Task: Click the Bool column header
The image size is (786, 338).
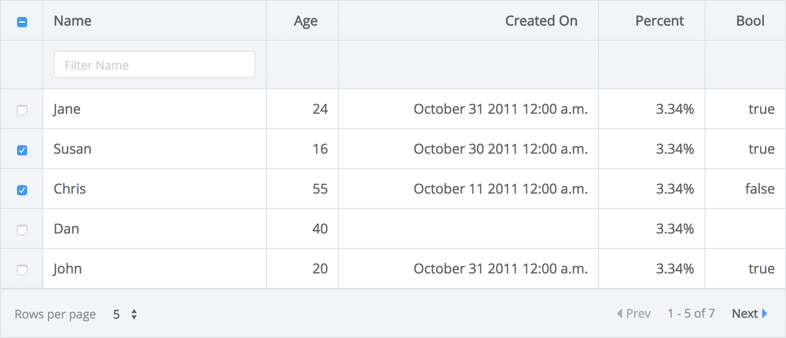Action: click(x=750, y=21)
